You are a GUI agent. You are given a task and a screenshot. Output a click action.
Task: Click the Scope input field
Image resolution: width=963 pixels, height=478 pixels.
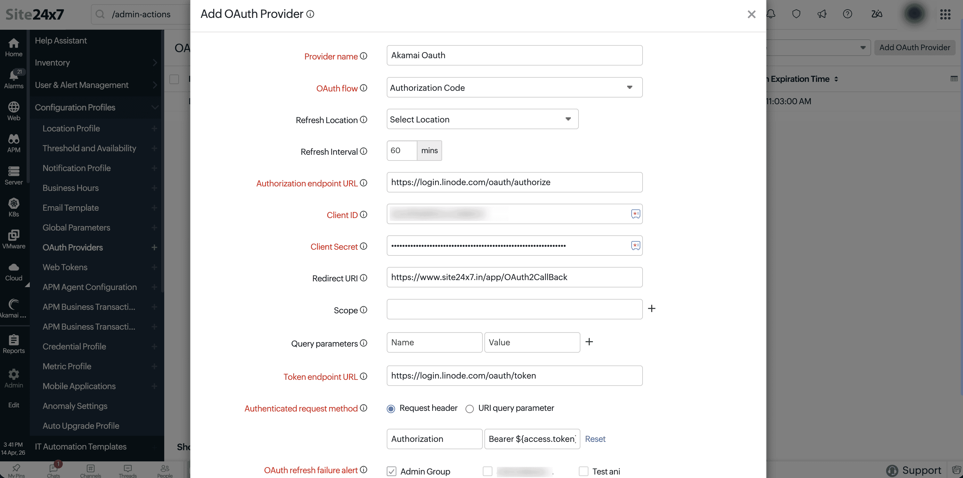coord(514,309)
